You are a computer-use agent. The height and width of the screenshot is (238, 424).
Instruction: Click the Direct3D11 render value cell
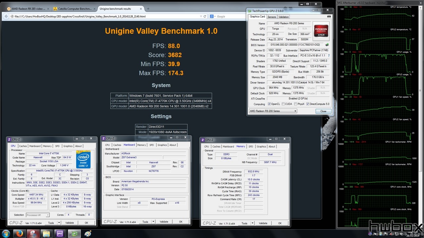(x=167, y=127)
